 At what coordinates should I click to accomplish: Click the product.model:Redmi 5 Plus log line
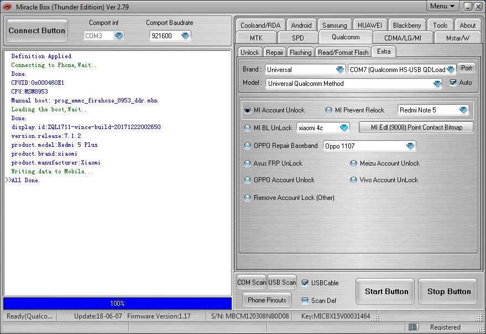(55, 145)
